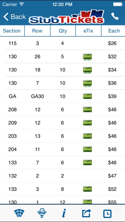Open the clock icon in bottom toolbar
The height and width of the screenshot is (222, 125).
click(x=107, y=214)
